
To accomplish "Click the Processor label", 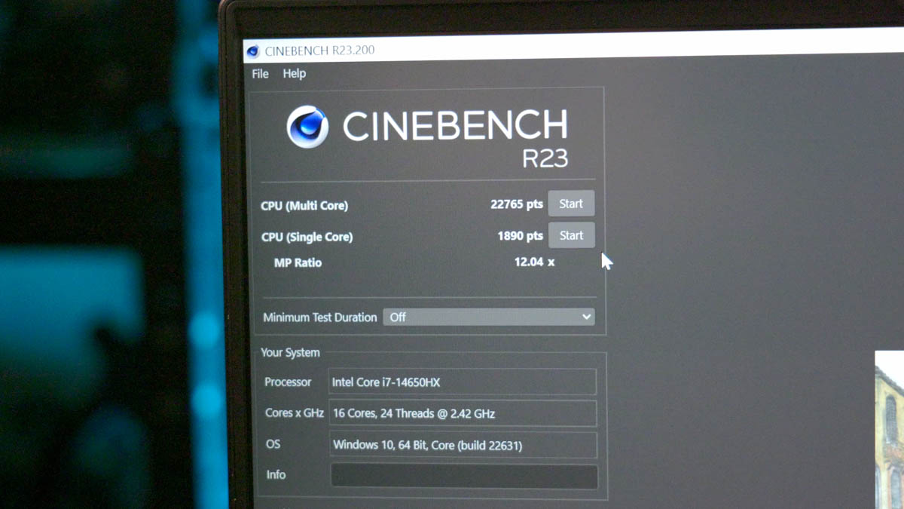I will (288, 382).
